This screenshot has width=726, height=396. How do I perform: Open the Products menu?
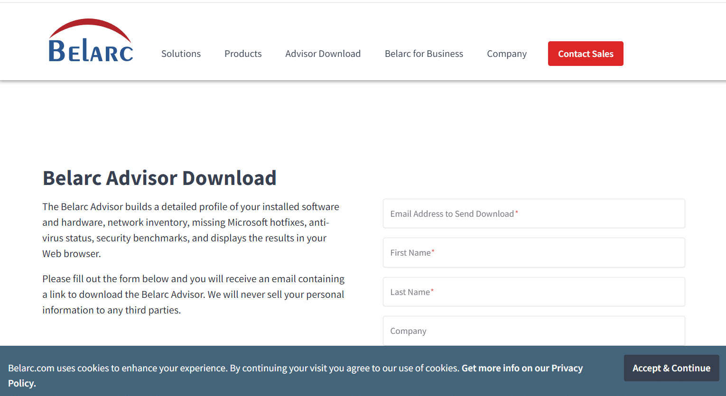(243, 54)
